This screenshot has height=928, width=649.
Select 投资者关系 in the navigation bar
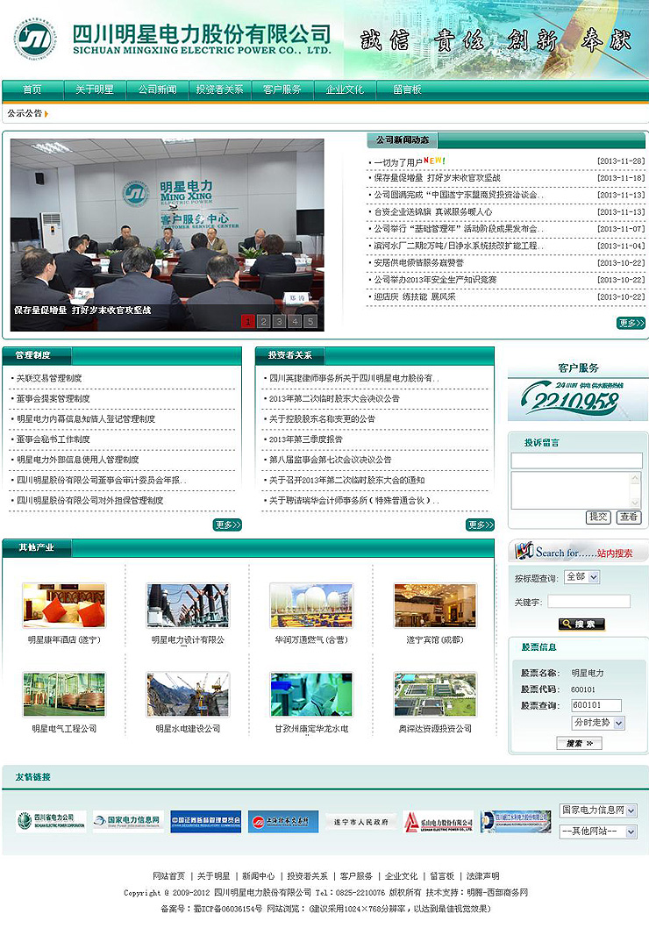pos(219,89)
